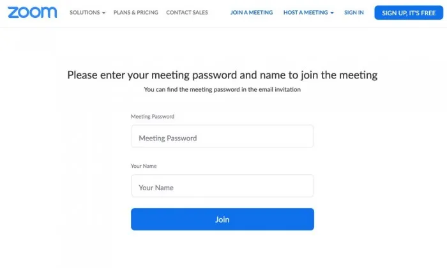Open the Sign In page
This screenshot has width=447, height=268.
(354, 13)
